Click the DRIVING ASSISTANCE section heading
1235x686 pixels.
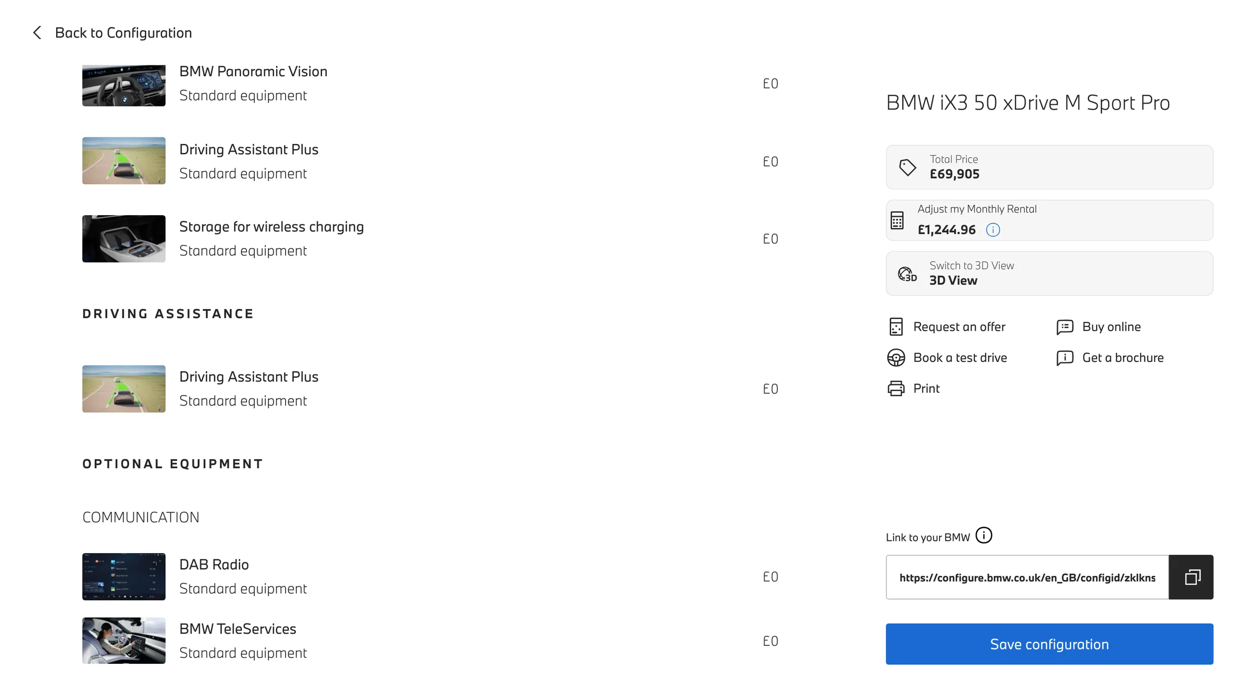click(x=168, y=314)
